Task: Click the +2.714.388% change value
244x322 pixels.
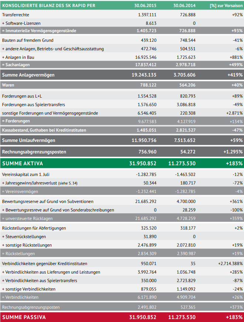Action: click(x=230, y=264)
